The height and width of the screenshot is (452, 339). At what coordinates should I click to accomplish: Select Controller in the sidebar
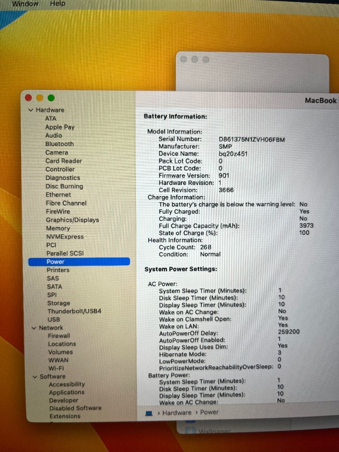[x=60, y=169]
